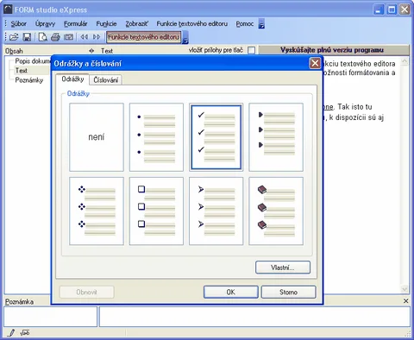414x340 pixels.
Task: Switch to the Číslování tab
Action: pos(106,80)
